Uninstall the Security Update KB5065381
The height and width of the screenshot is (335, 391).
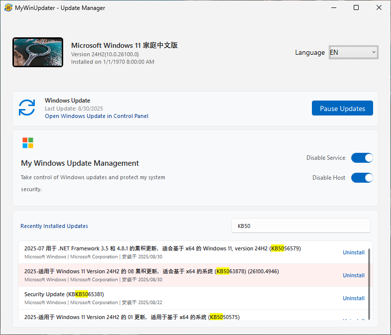point(354,298)
